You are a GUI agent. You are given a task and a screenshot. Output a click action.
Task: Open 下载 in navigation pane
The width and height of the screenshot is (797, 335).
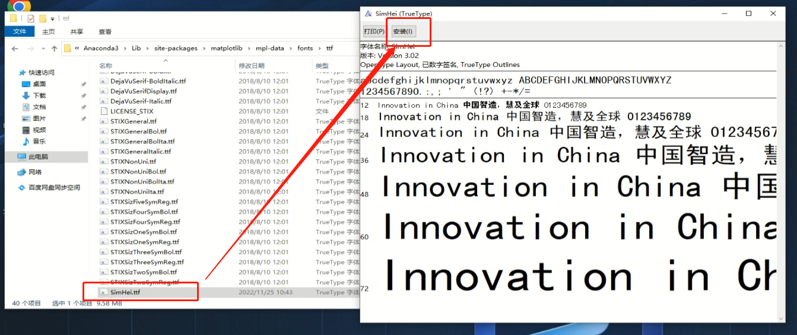[39, 95]
